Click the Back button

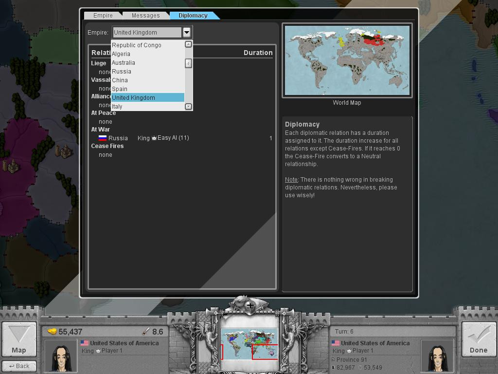19,366
